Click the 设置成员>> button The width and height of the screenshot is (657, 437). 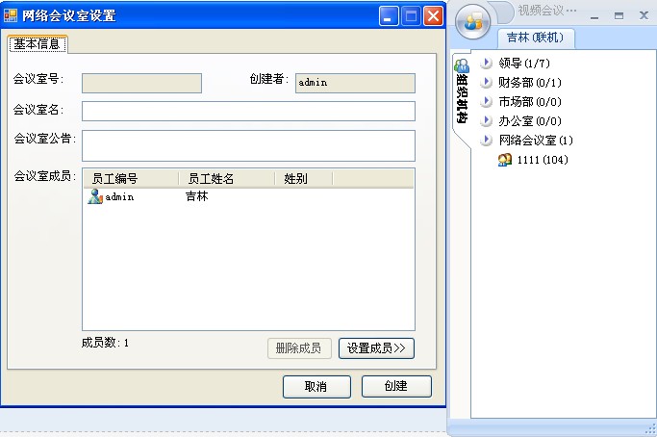[376, 348]
